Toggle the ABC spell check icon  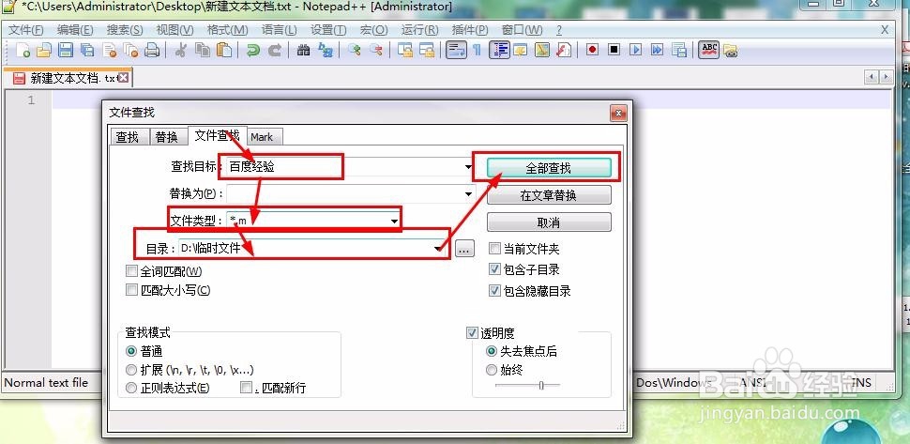point(708,51)
